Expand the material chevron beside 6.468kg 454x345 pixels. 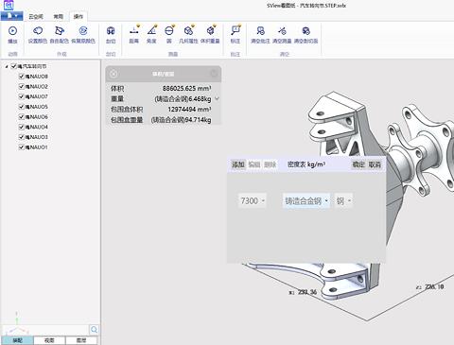[217, 98]
